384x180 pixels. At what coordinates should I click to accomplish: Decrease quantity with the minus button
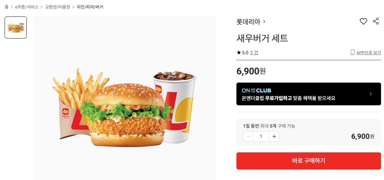(x=248, y=137)
